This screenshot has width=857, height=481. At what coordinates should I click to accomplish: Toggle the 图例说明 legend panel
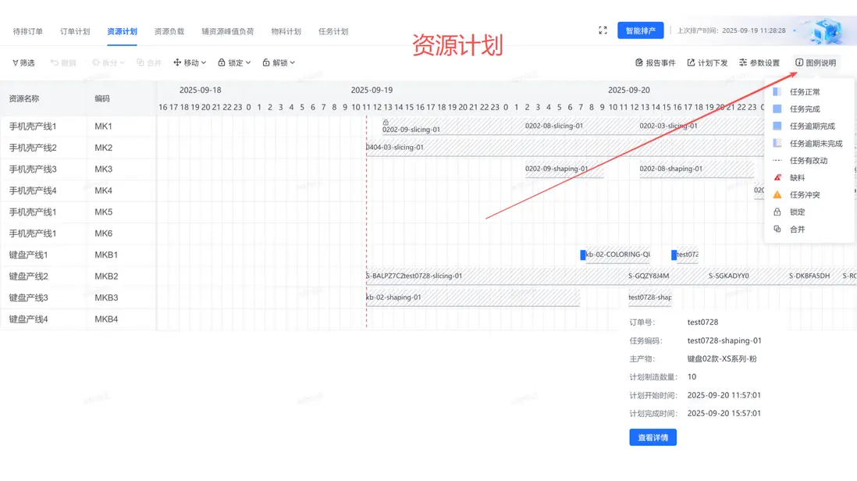tap(816, 62)
